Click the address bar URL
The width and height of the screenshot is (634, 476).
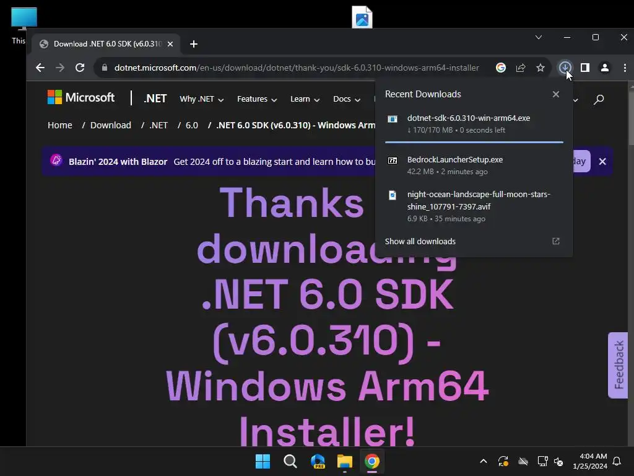point(297,68)
